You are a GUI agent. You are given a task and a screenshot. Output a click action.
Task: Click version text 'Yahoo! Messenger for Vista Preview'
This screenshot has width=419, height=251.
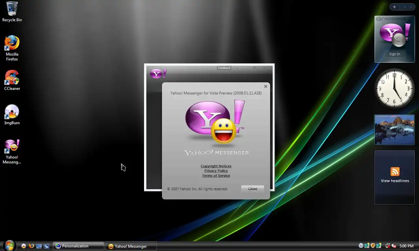click(216, 93)
